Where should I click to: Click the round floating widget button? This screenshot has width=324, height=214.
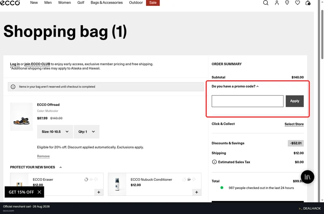coord(308,177)
